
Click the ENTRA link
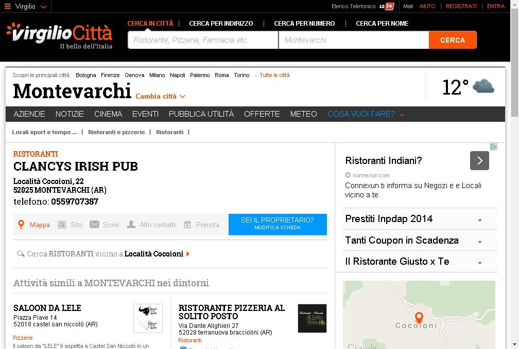(x=496, y=6)
